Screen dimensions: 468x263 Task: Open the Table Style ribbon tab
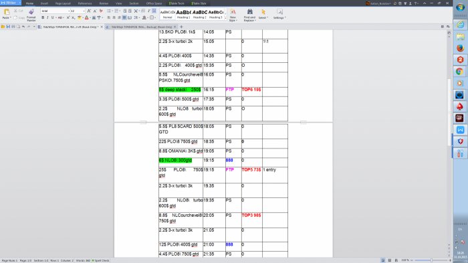click(199, 3)
